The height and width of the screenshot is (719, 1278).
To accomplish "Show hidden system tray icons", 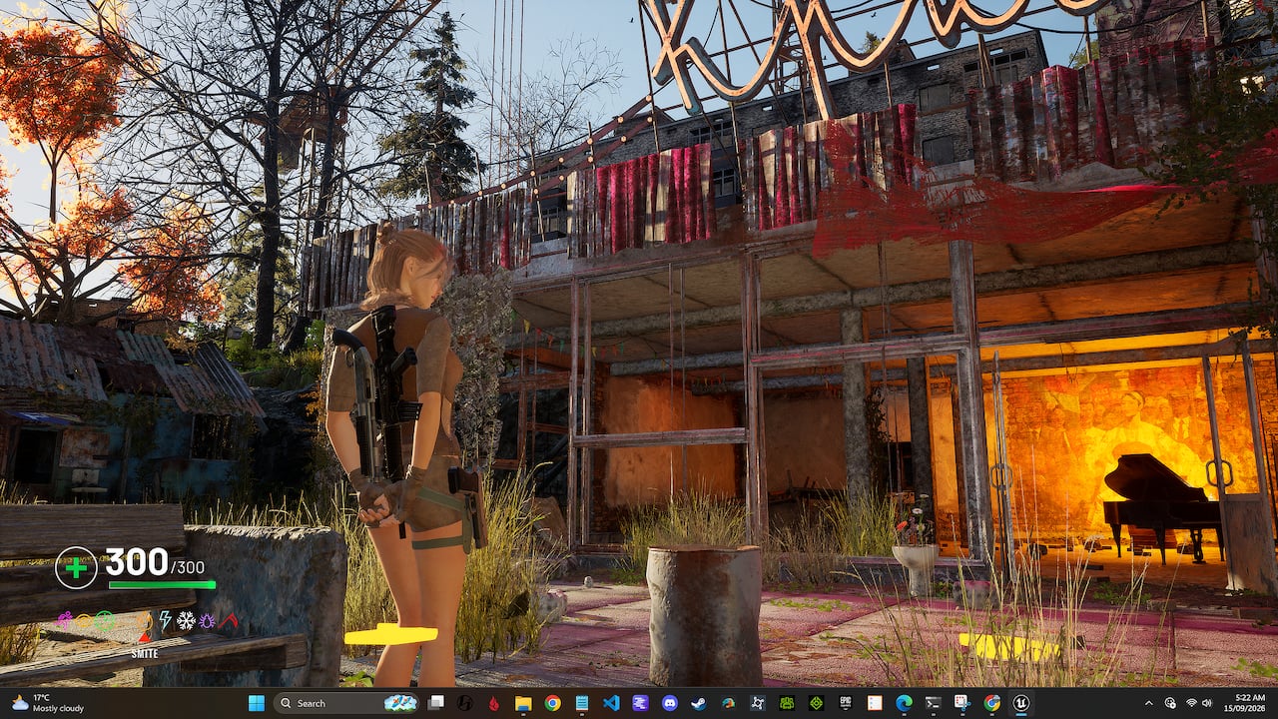I will coord(1148,703).
